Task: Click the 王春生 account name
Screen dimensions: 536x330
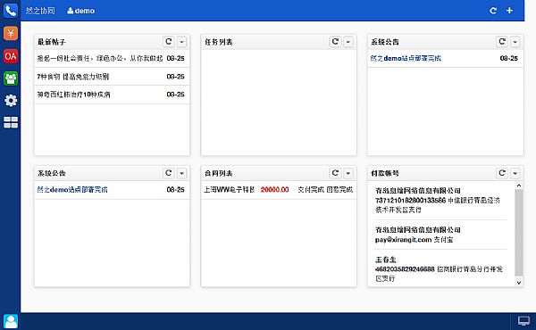Action: click(386, 260)
